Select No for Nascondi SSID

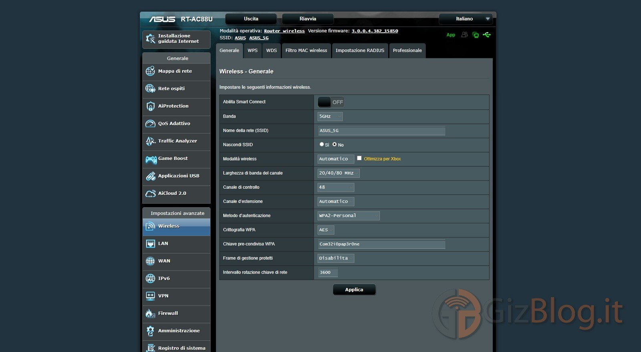(x=335, y=144)
